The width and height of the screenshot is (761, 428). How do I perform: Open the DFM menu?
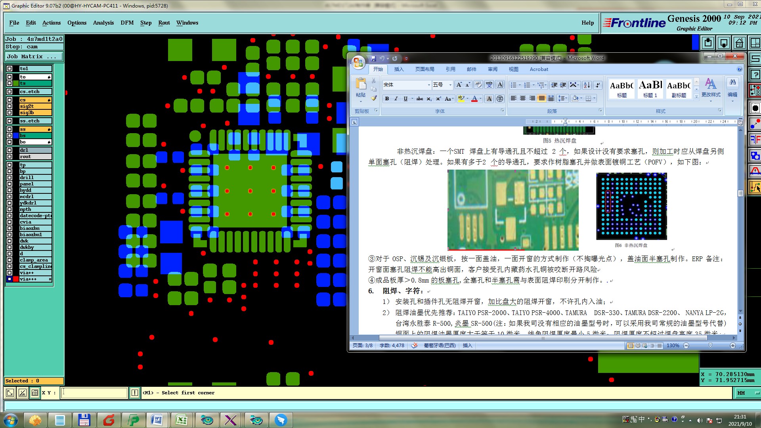point(127,23)
